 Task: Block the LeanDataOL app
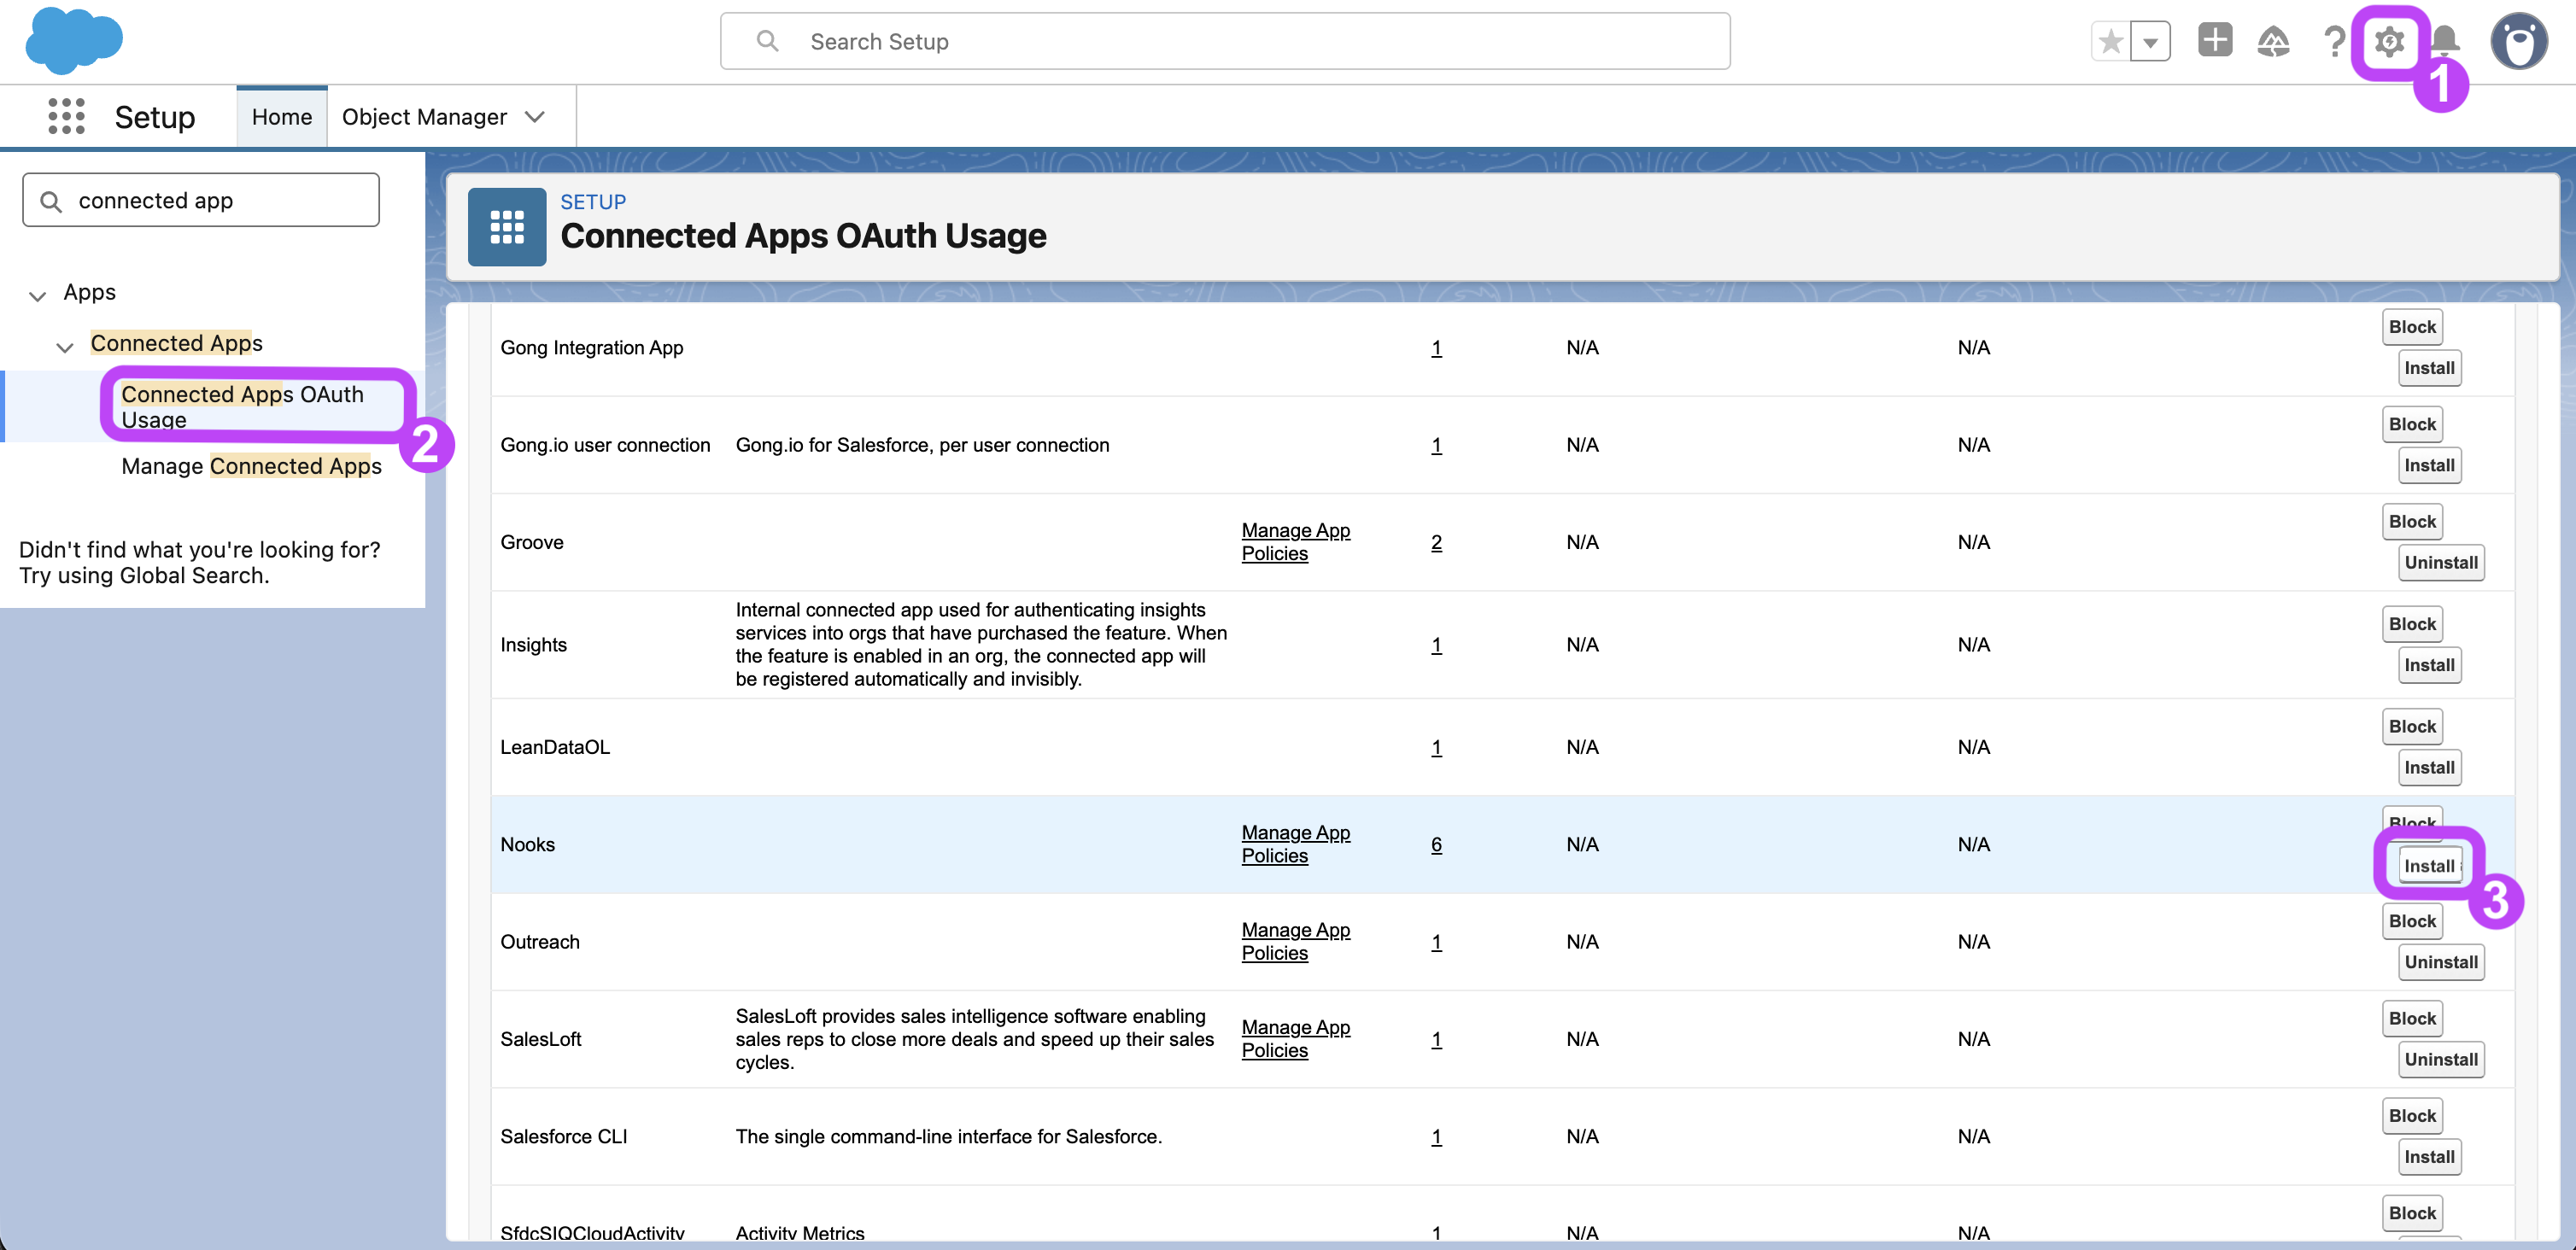coord(2412,726)
